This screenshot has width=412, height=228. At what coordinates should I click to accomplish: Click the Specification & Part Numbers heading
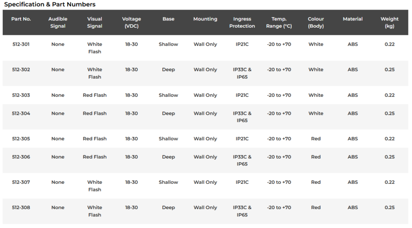pyautogui.click(x=50, y=4)
